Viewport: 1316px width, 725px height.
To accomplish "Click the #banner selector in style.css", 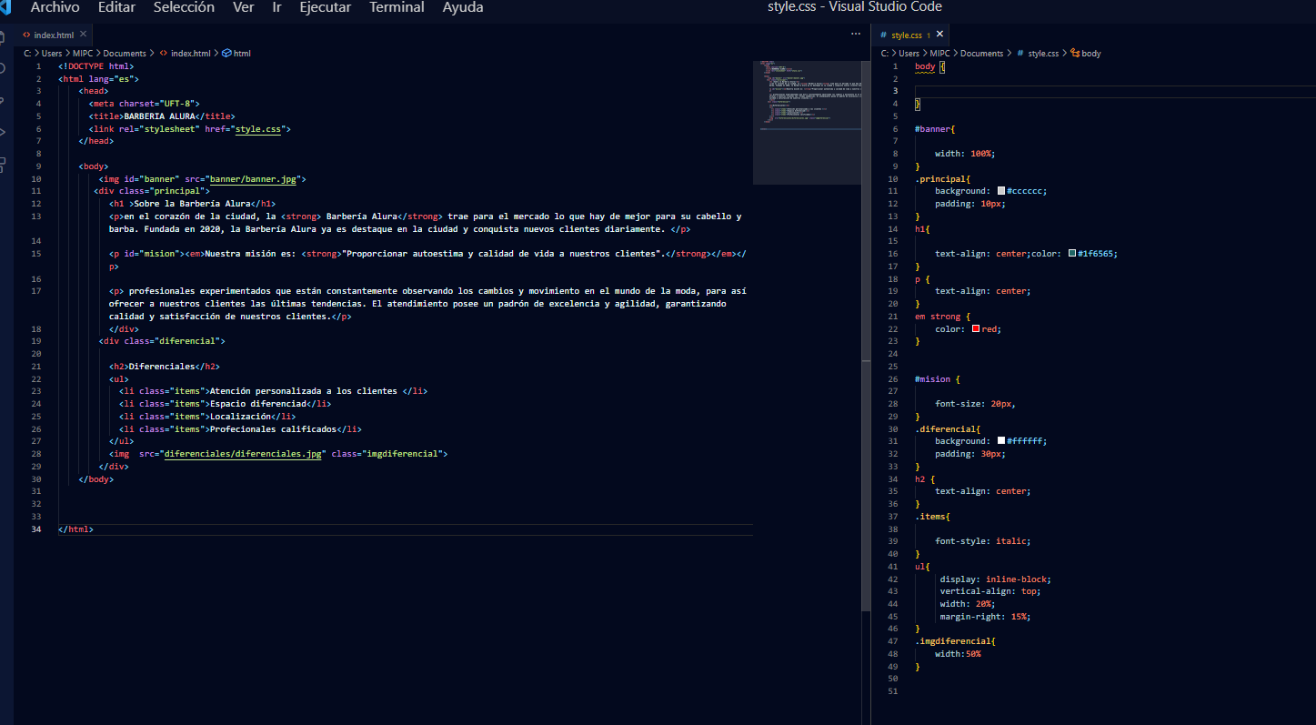I will (x=932, y=129).
